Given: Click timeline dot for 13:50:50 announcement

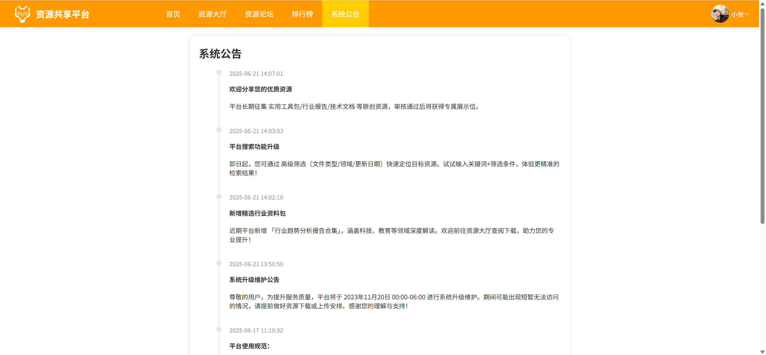Looking at the screenshot, I should (219, 263).
